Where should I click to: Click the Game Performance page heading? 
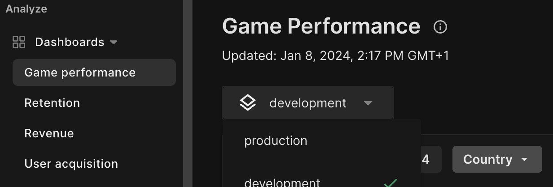[321, 26]
